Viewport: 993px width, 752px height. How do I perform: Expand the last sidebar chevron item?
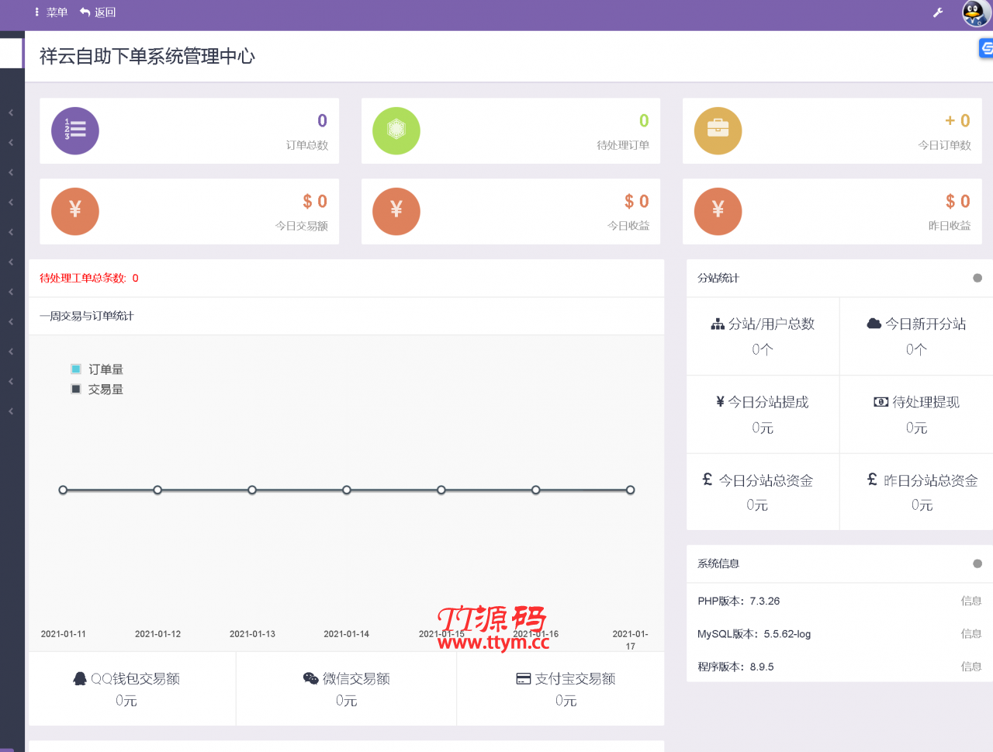[x=11, y=411]
